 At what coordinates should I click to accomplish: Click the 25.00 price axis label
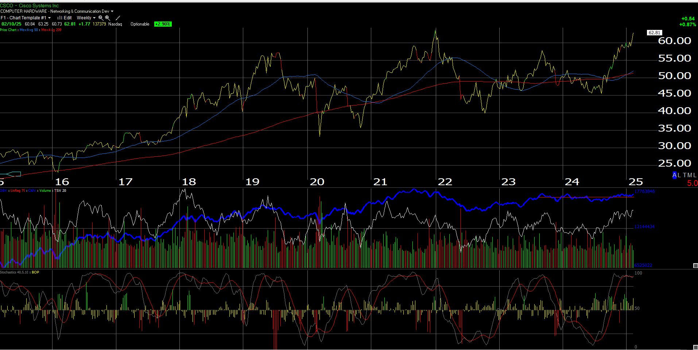tap(675, 163)
